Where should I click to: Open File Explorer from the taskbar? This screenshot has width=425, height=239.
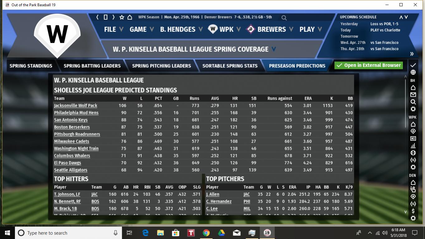160,233
